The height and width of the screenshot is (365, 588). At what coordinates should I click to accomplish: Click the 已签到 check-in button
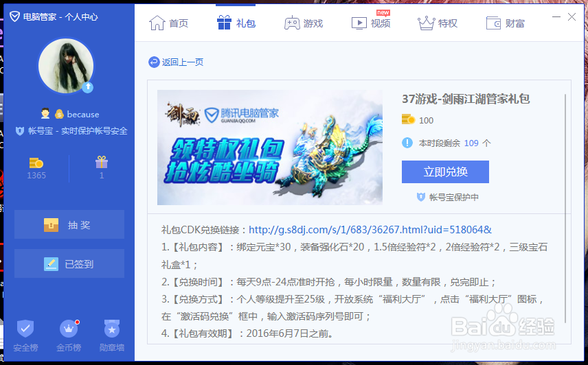pyautogui.click(x=69, y=263)
